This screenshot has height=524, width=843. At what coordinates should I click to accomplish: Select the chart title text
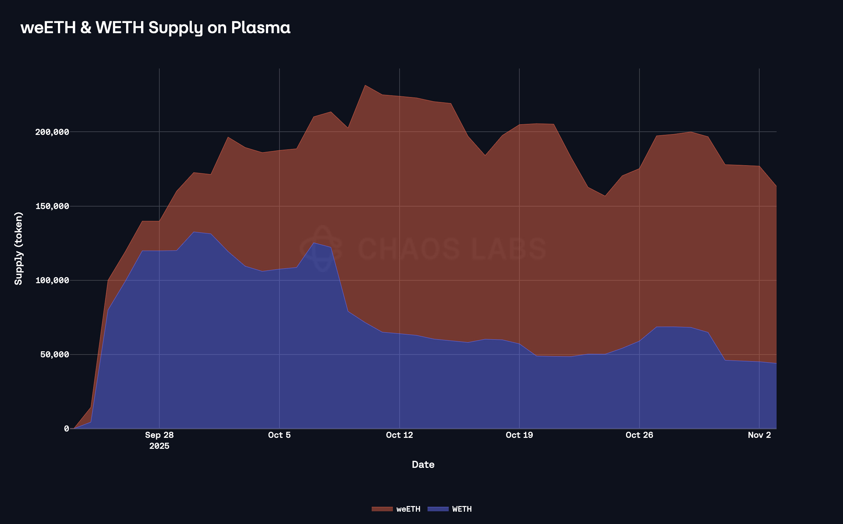coord(155,28)
